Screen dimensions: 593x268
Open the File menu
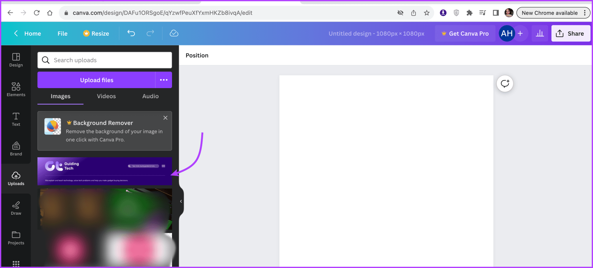62,33
